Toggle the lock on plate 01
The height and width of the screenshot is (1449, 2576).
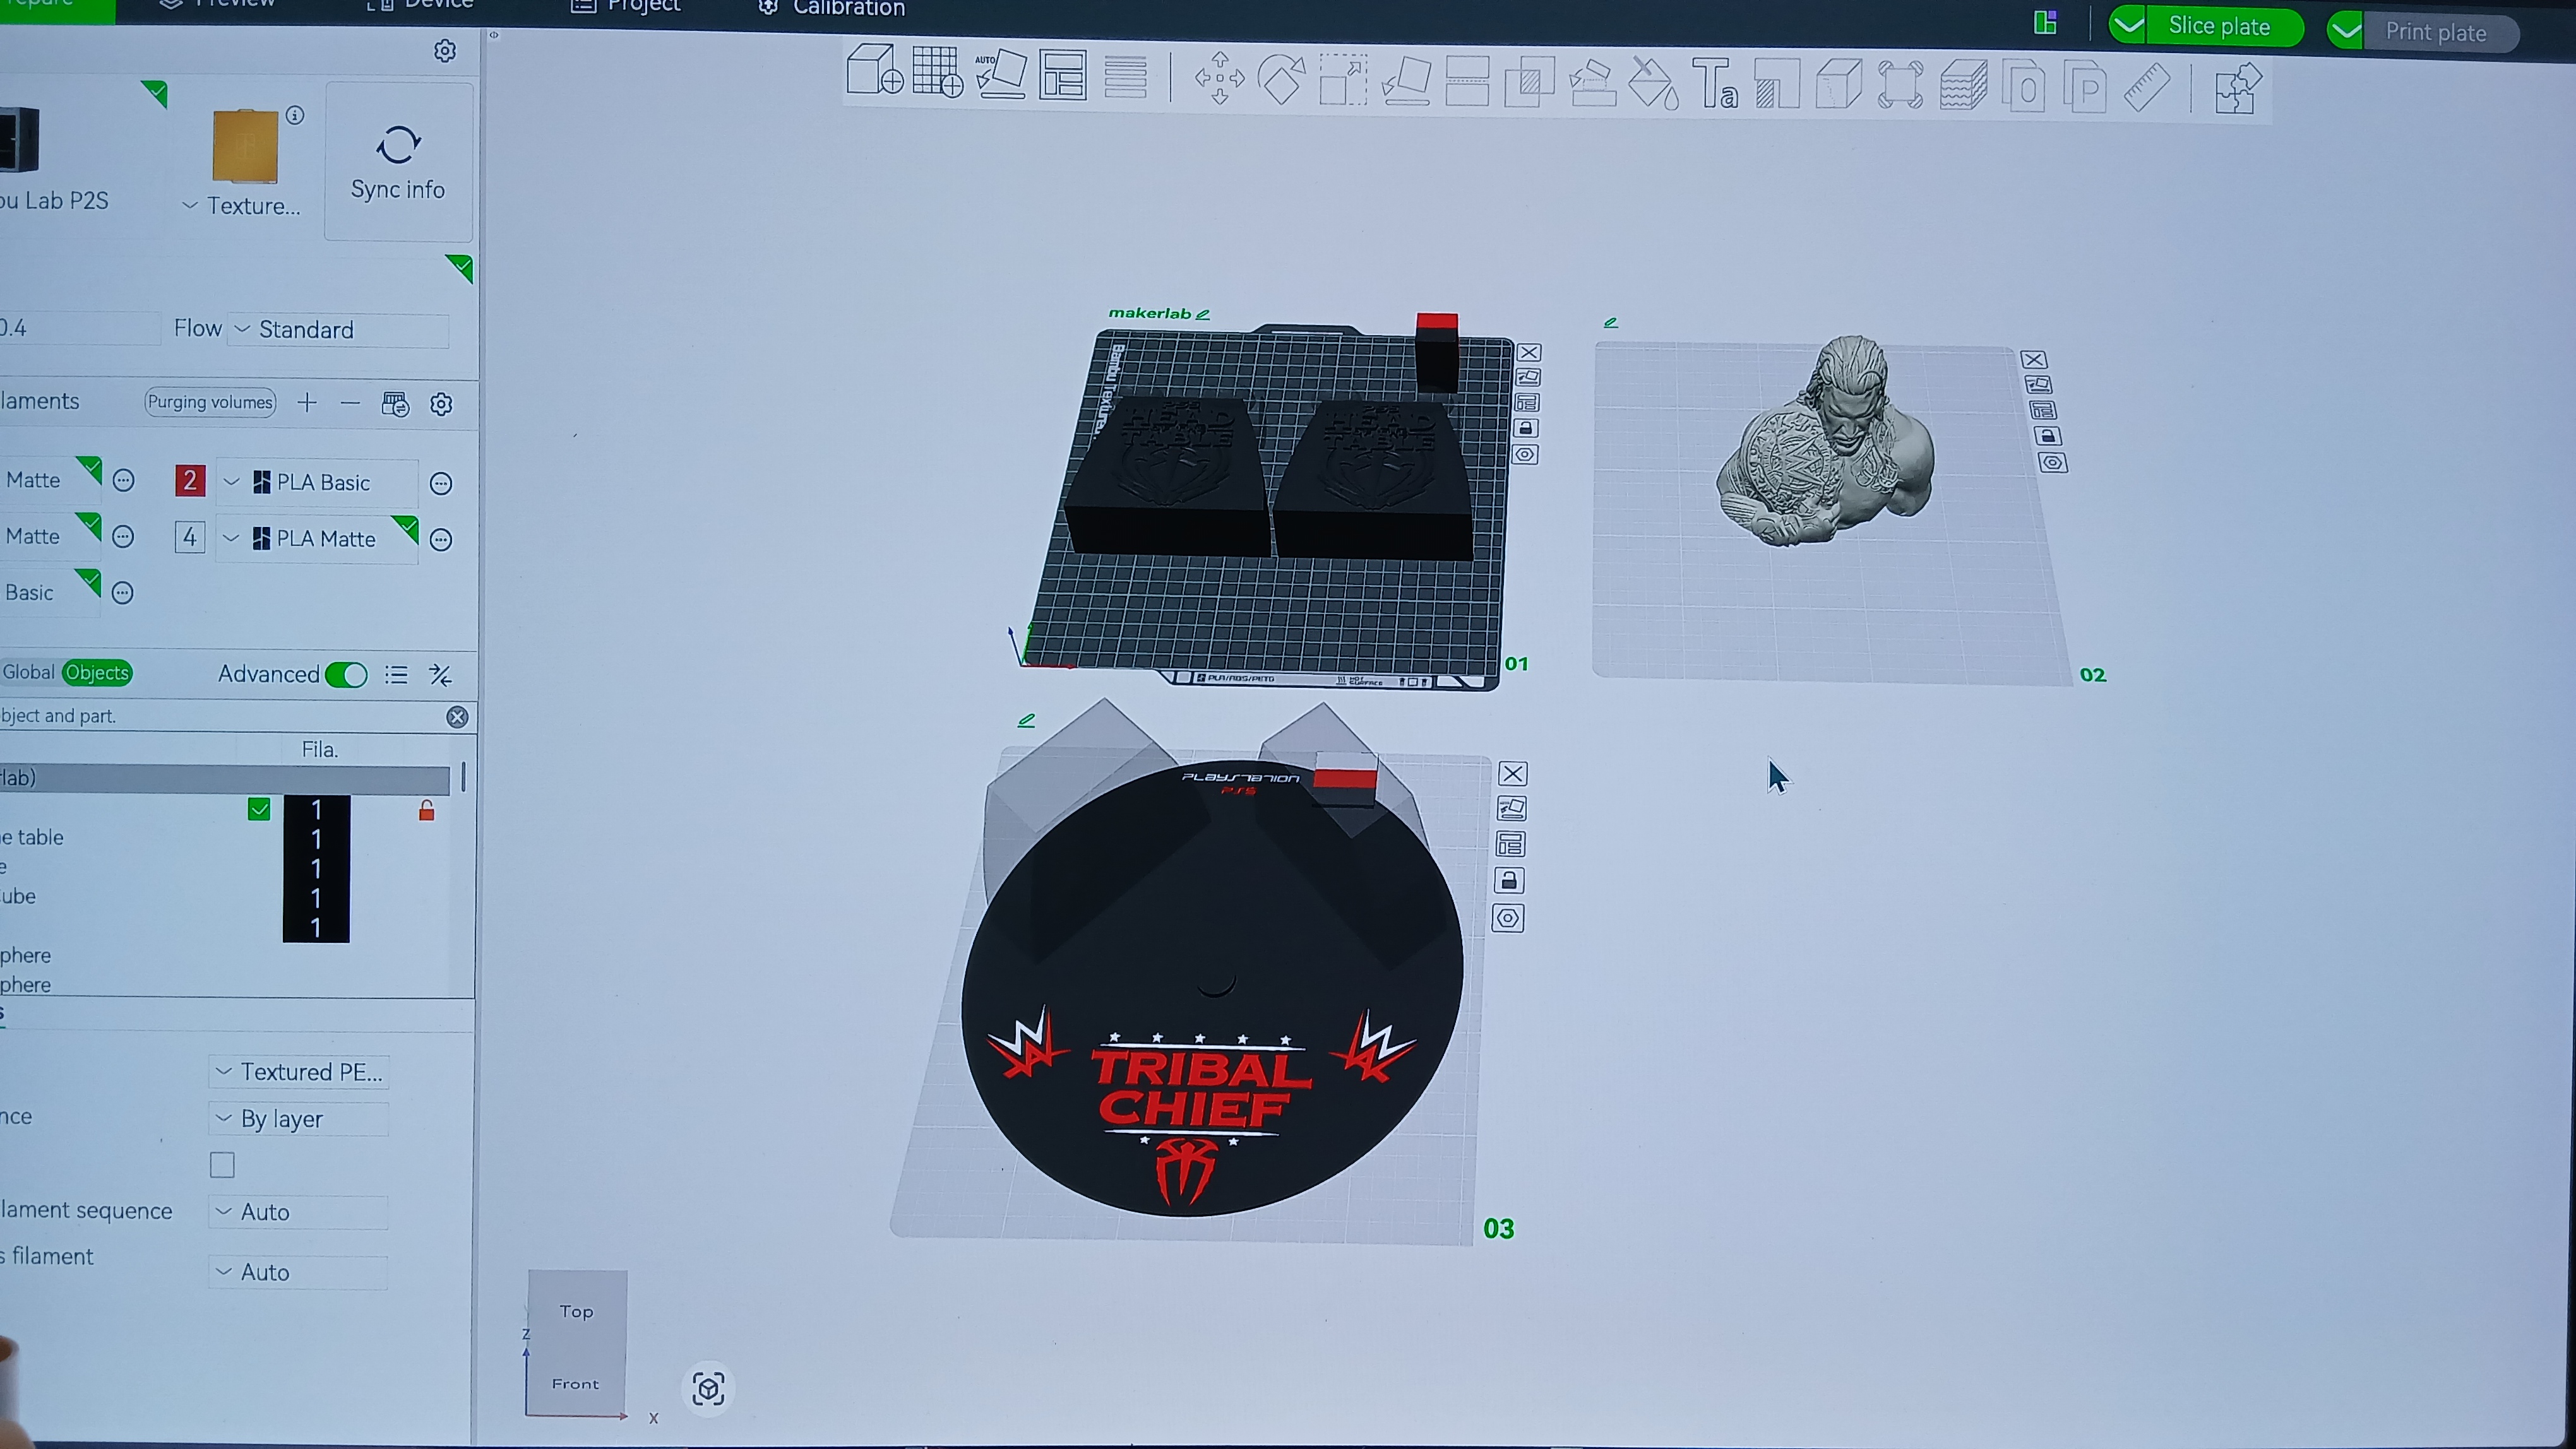[1525, 429]
